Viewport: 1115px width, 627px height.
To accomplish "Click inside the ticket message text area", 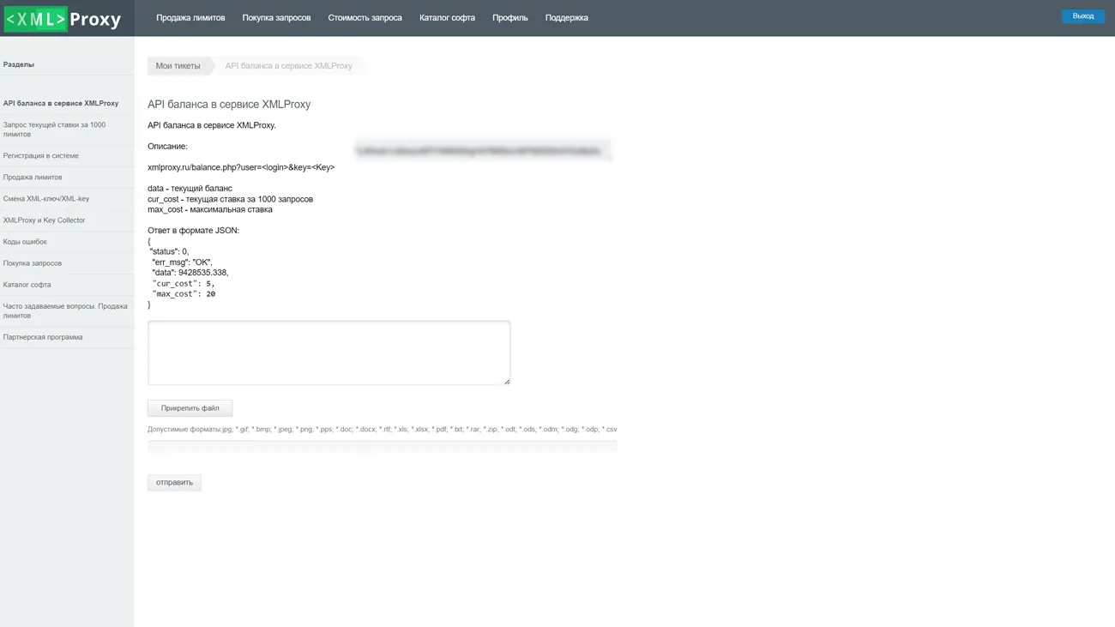I will click(x=328, y=353).
